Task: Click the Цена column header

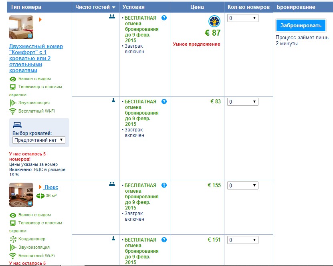Action: pyautogui.click(x=197, y=7)
